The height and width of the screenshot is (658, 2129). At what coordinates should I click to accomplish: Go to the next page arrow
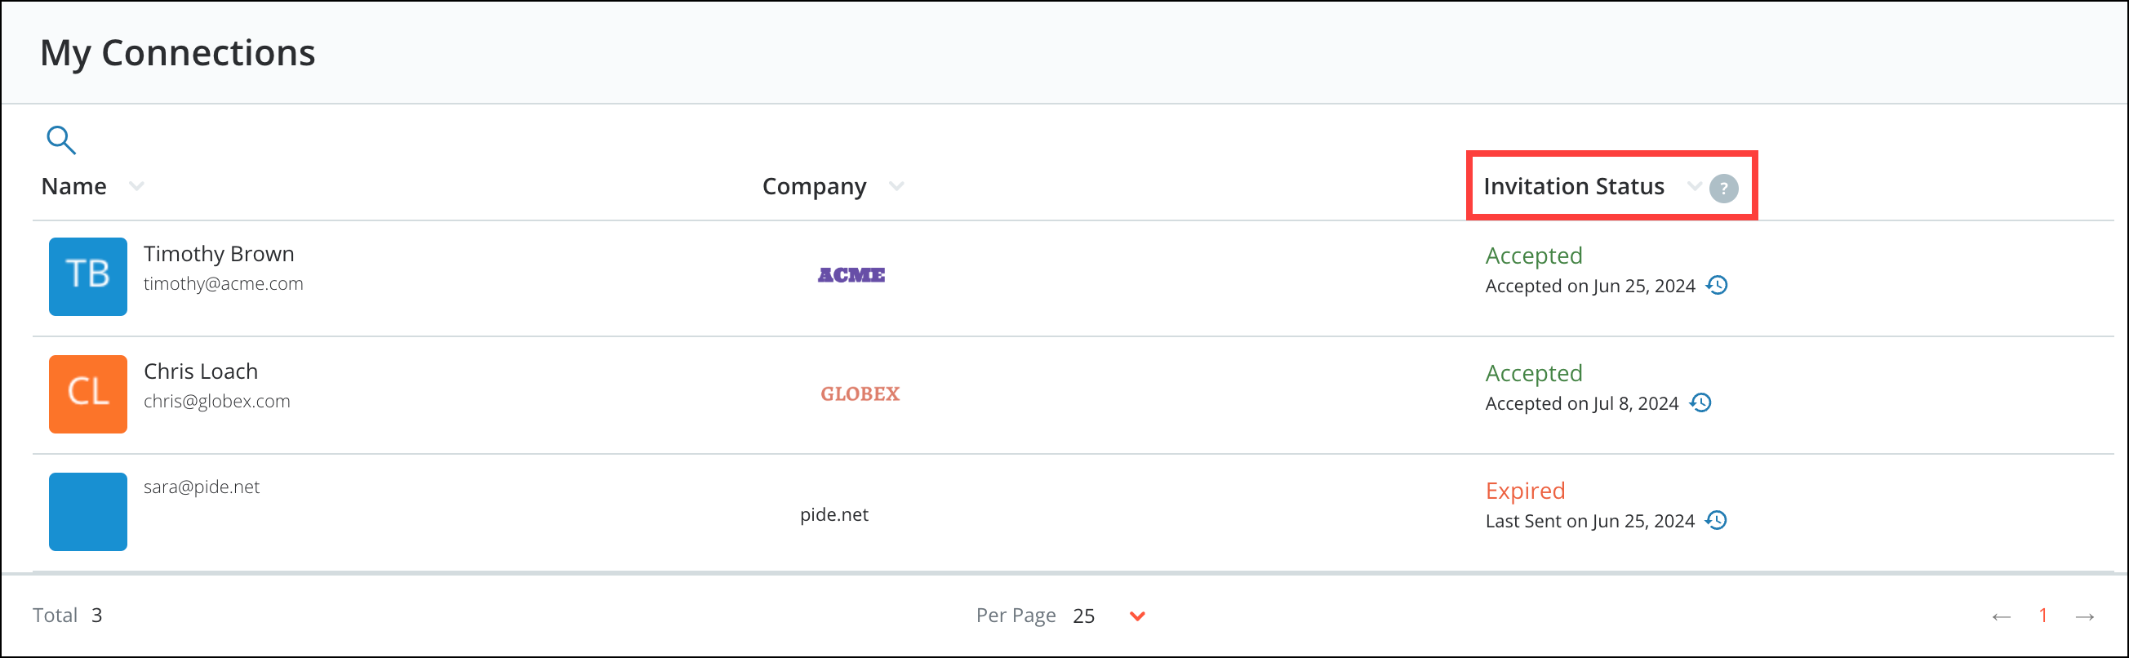pyautogui.click(x=2084, y=616)
